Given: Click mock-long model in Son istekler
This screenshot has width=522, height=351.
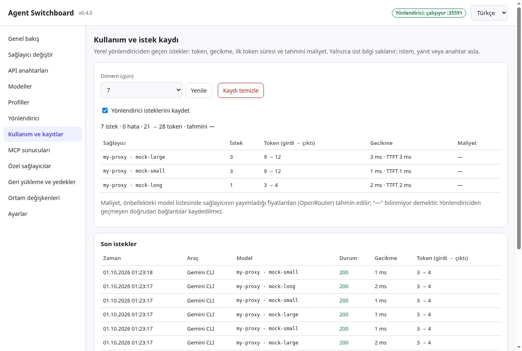Looking at the screenshot, I should click(266, 287).
